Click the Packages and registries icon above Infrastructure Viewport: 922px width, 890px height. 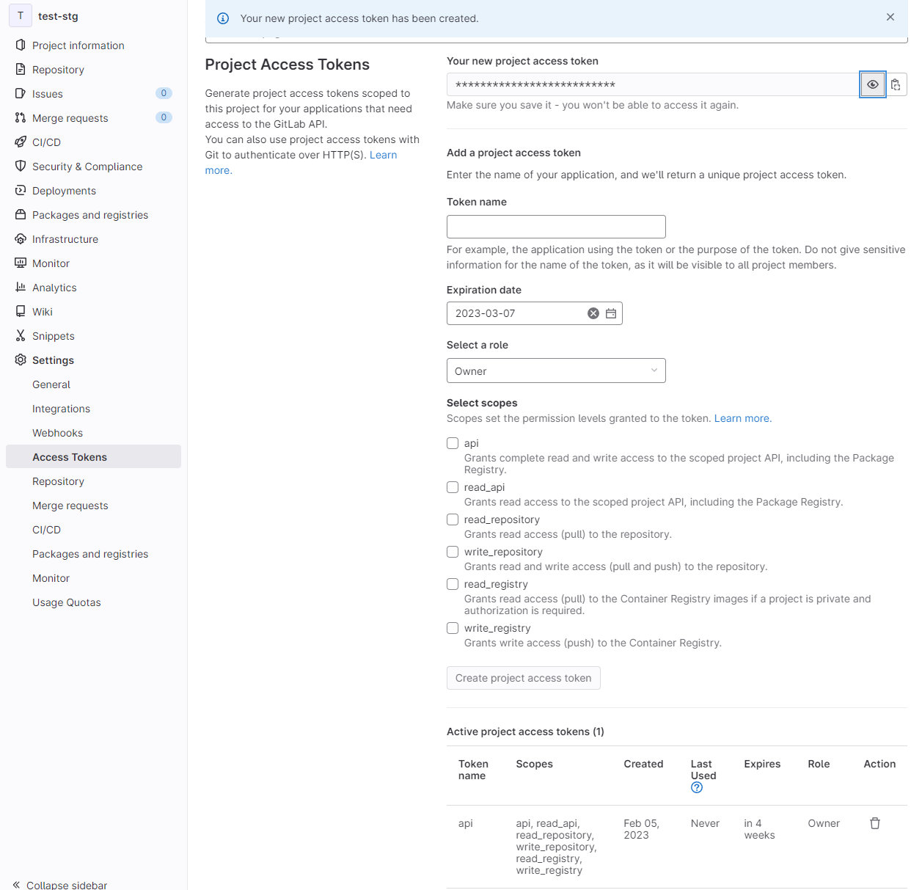(x=21, y=214)
